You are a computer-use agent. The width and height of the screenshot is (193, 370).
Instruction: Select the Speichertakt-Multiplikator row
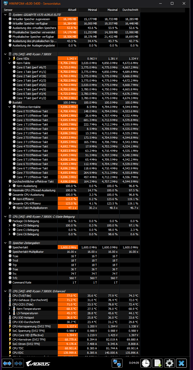pos(71,252)
